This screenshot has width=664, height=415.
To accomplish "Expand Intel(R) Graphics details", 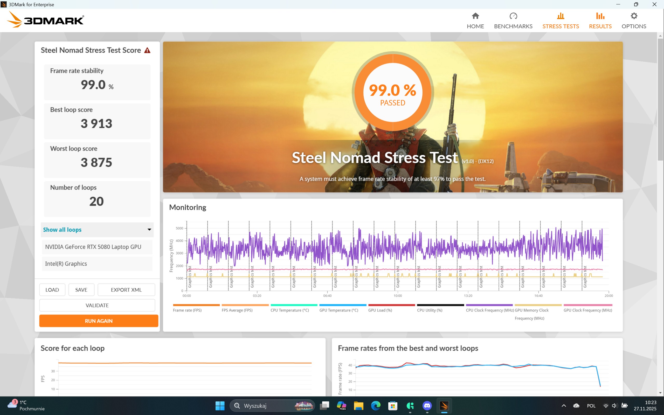I will pos(97,264).
